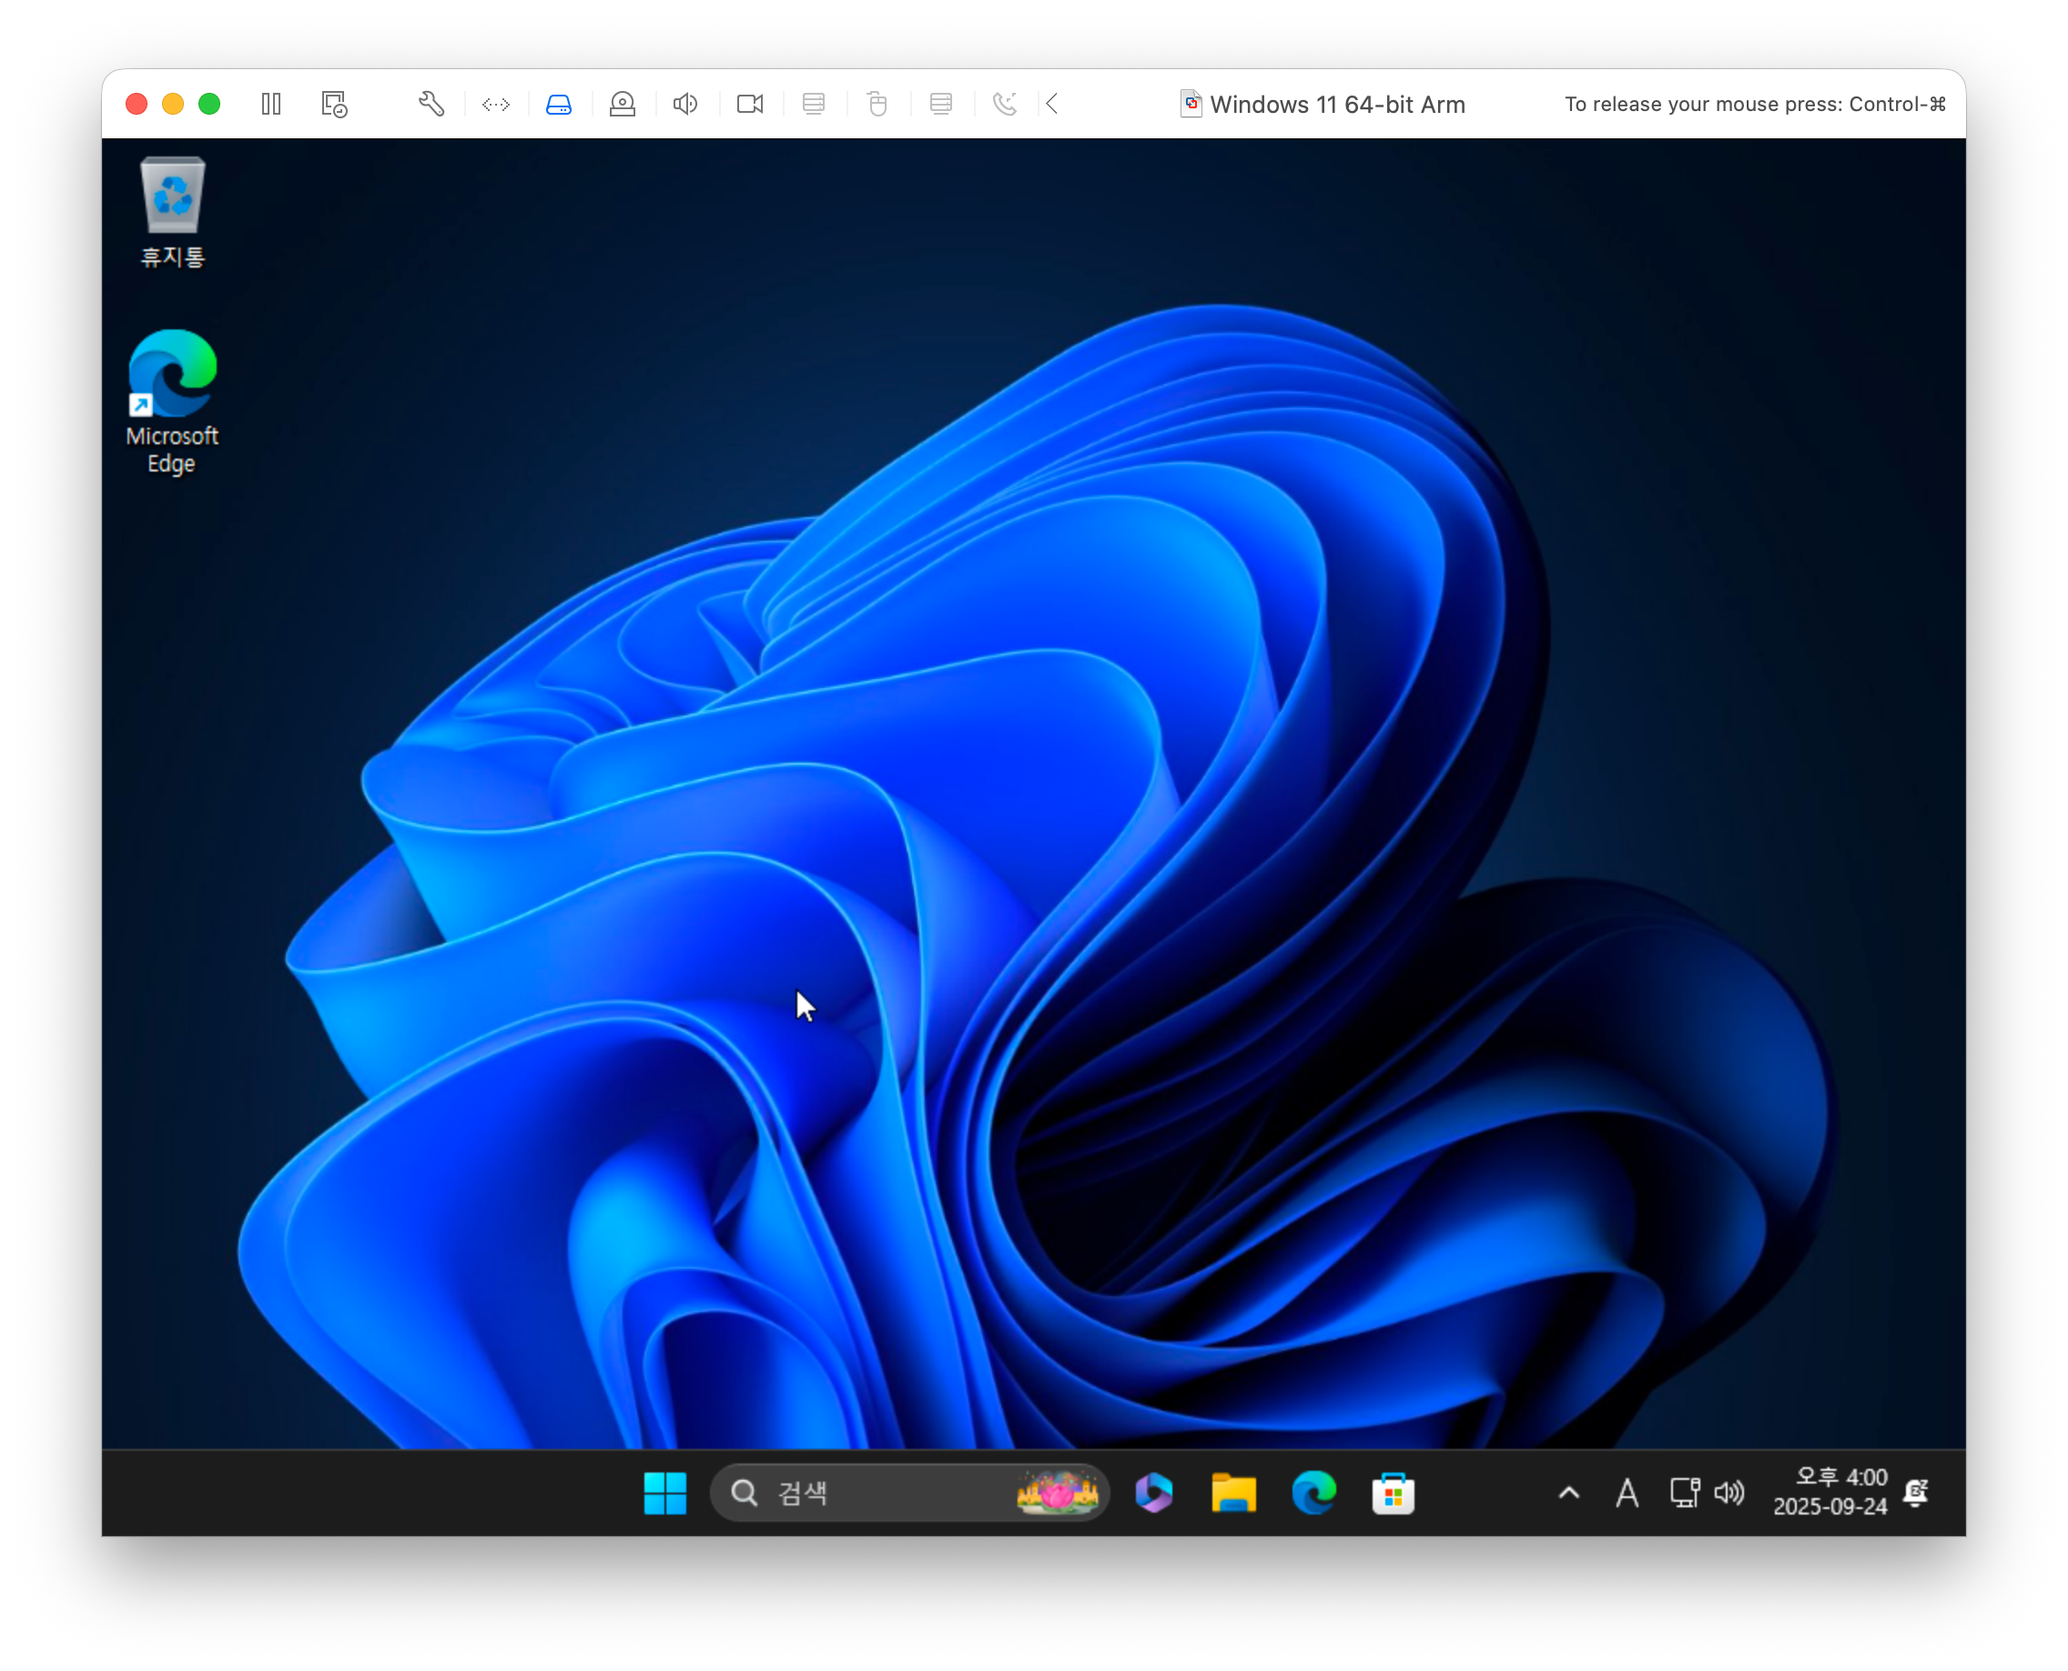
Task: Click the network adapter arrows icon
Action: (x=496, y=104)
